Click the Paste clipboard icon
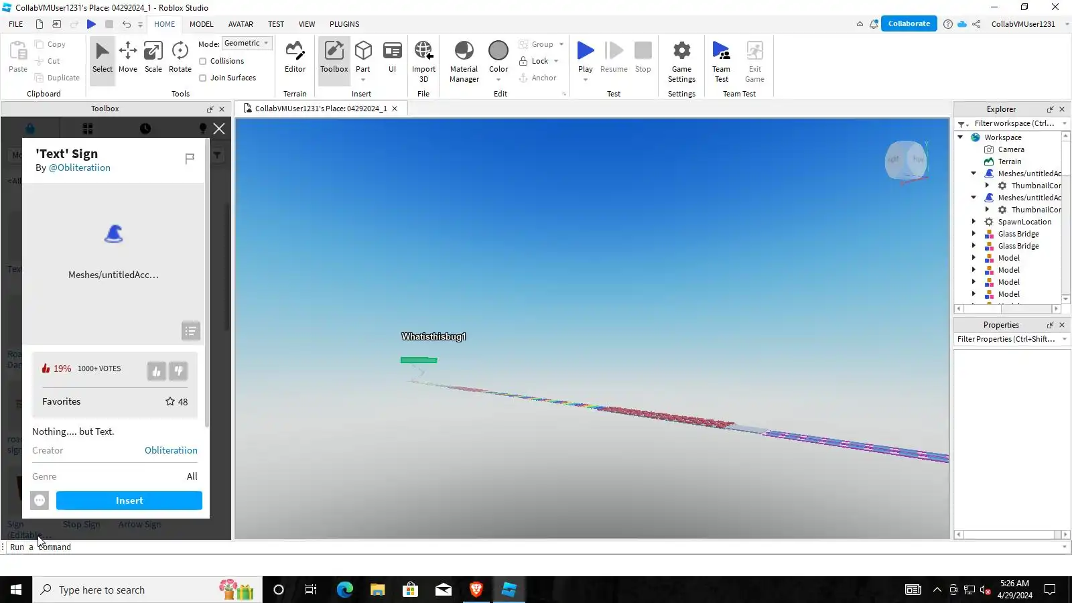The image size is (1072, 603). [x=18, y=51]
